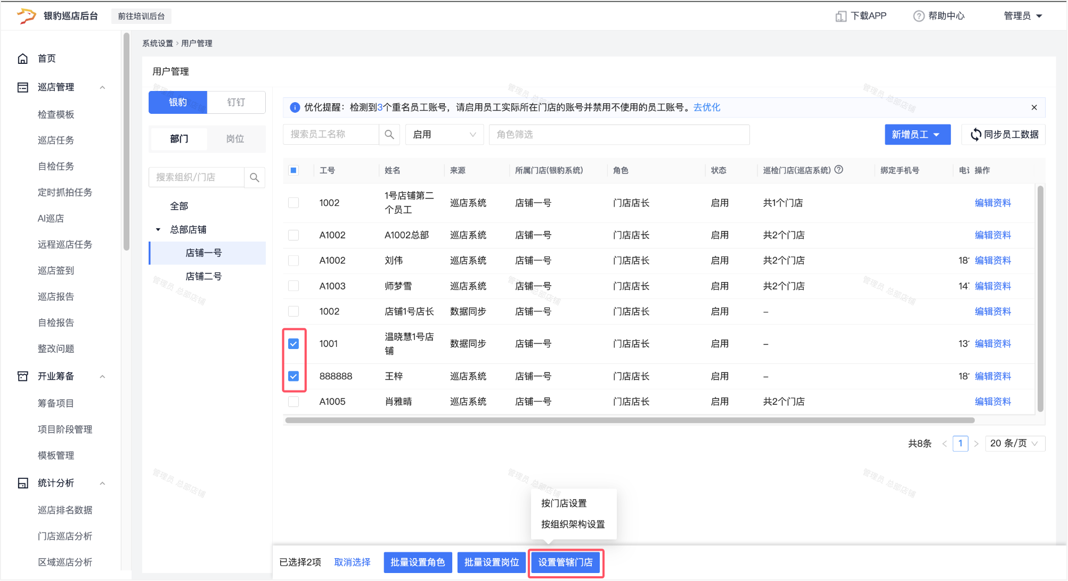Click the 巡检门店 column help tooltip icon

click(838, 170)
